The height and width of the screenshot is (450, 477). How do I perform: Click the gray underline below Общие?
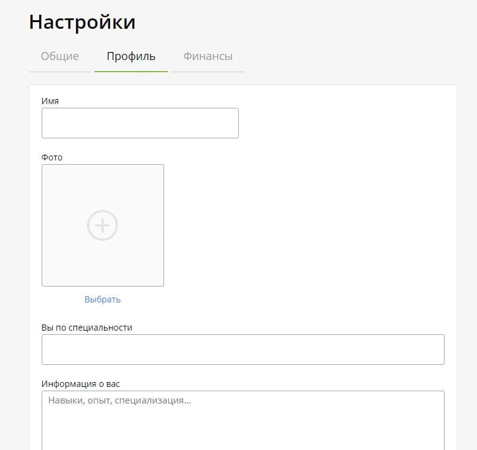point(59,72)
